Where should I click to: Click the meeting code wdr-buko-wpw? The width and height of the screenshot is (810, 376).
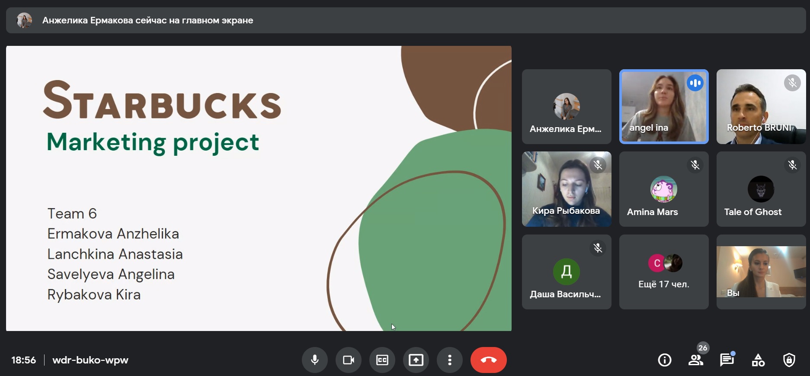pyautogui.click(x=90, y=360)
